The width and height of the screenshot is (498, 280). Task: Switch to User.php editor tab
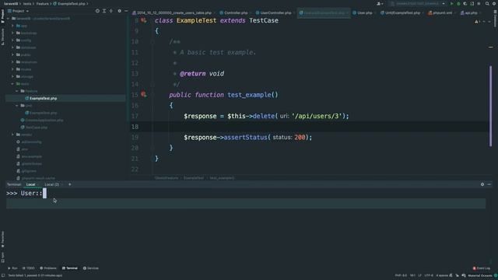363,13
